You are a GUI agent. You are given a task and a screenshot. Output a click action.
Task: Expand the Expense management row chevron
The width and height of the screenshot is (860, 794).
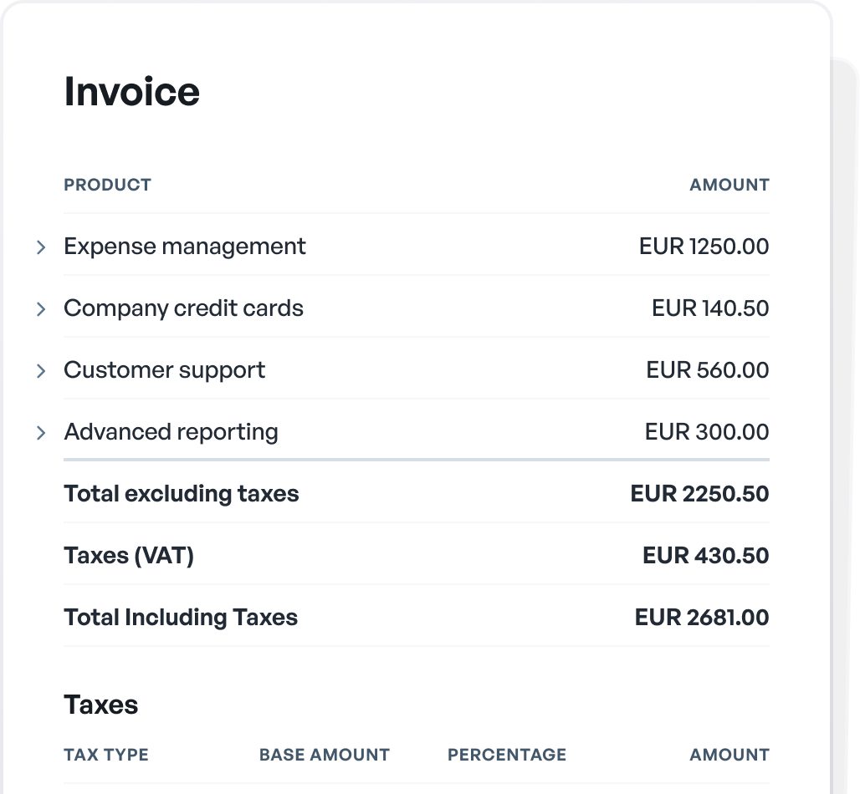41,247
